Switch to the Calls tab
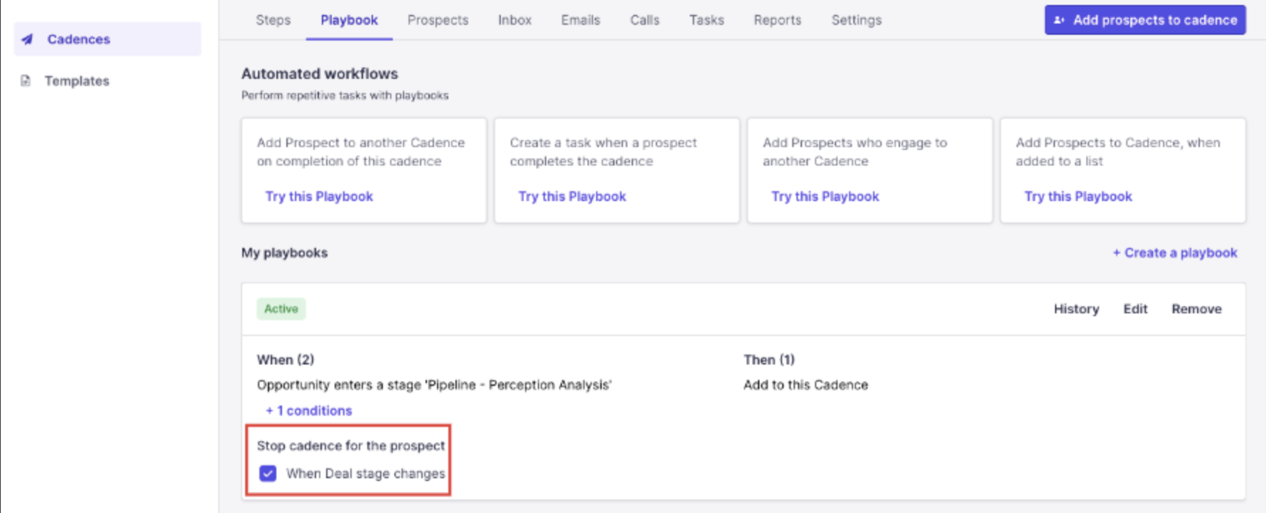The height and width of the screenshot is (513, 1266). click(644, 20)
